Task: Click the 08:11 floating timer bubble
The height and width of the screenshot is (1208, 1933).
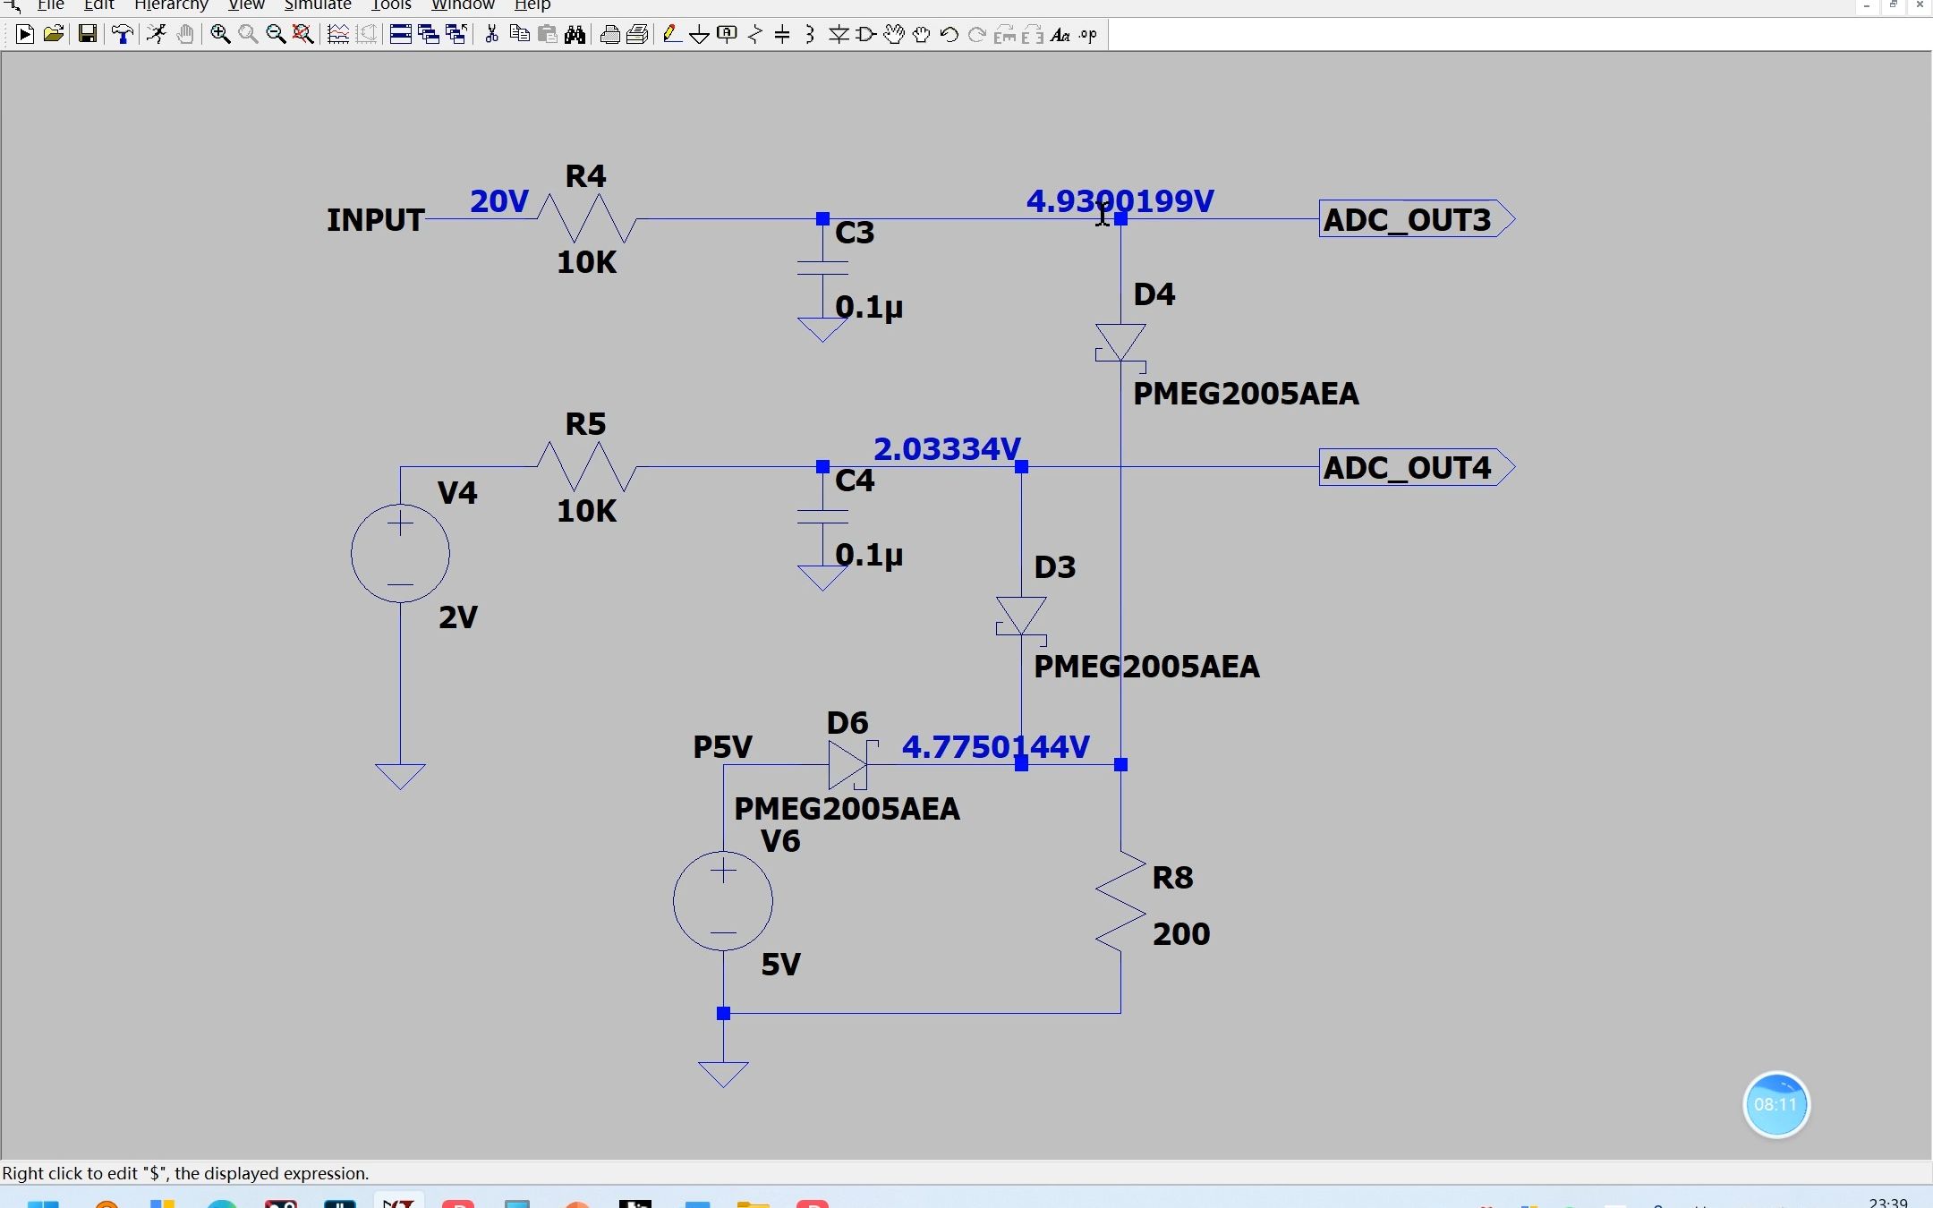Action: click(1776, 1105)
